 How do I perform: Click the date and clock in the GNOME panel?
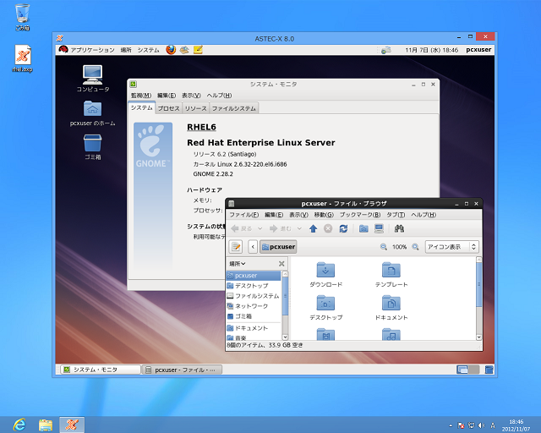[431, 50]
